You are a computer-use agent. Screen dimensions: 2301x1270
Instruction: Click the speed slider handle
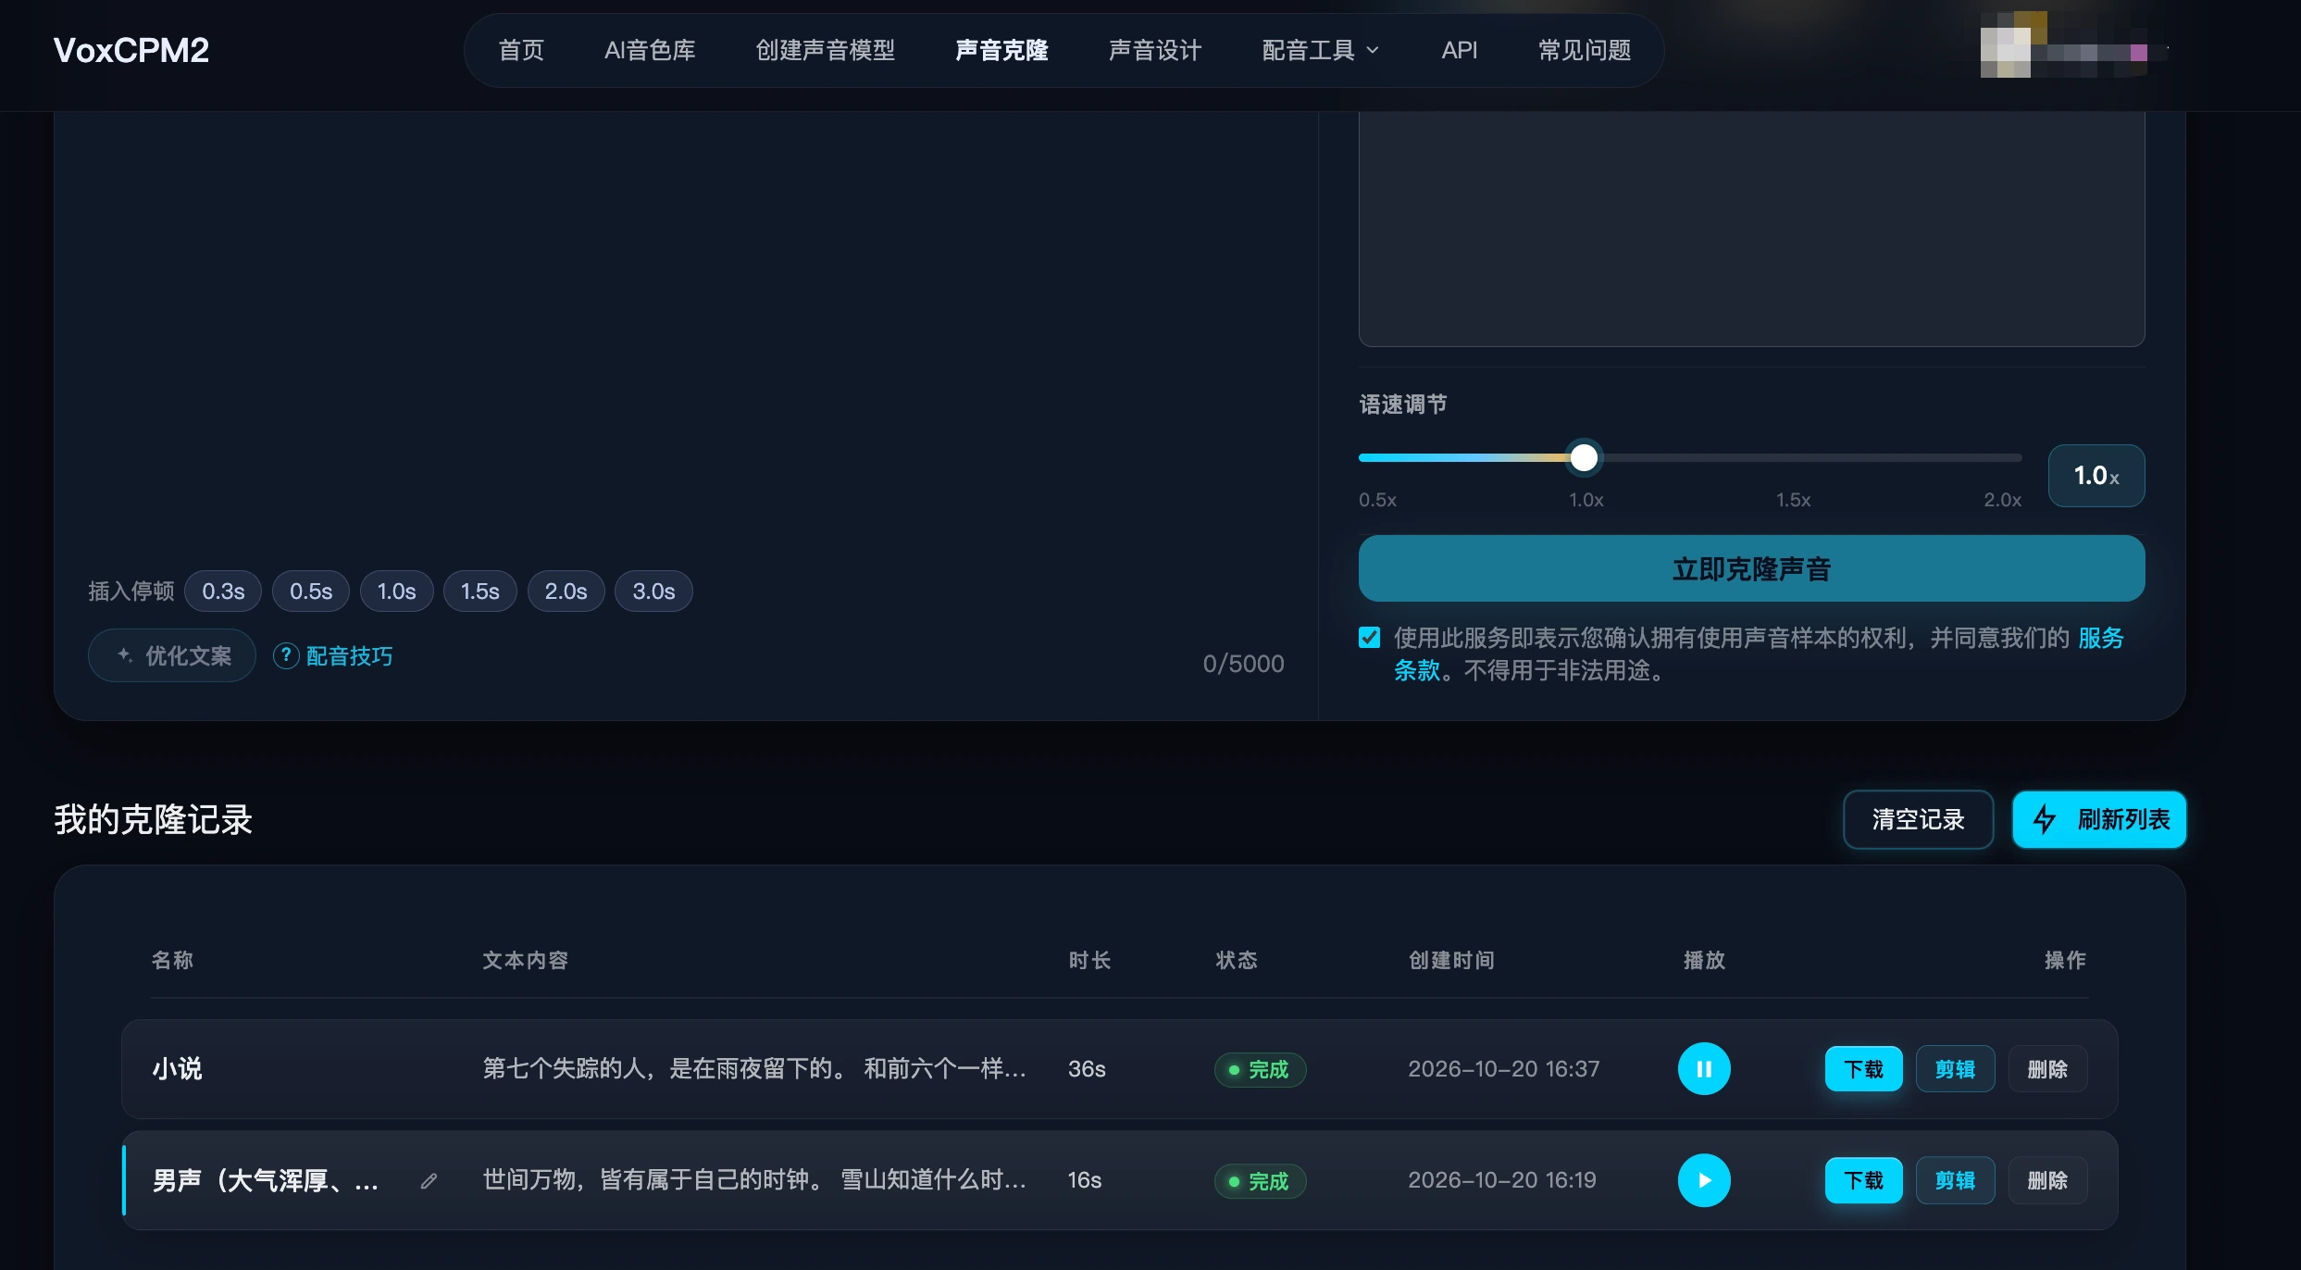pyautogui.click(x=1585, y=457)
